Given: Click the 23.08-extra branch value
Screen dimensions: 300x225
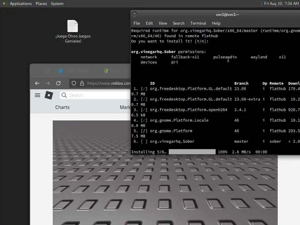Looking at the screenshot, I should click(247, 99).
